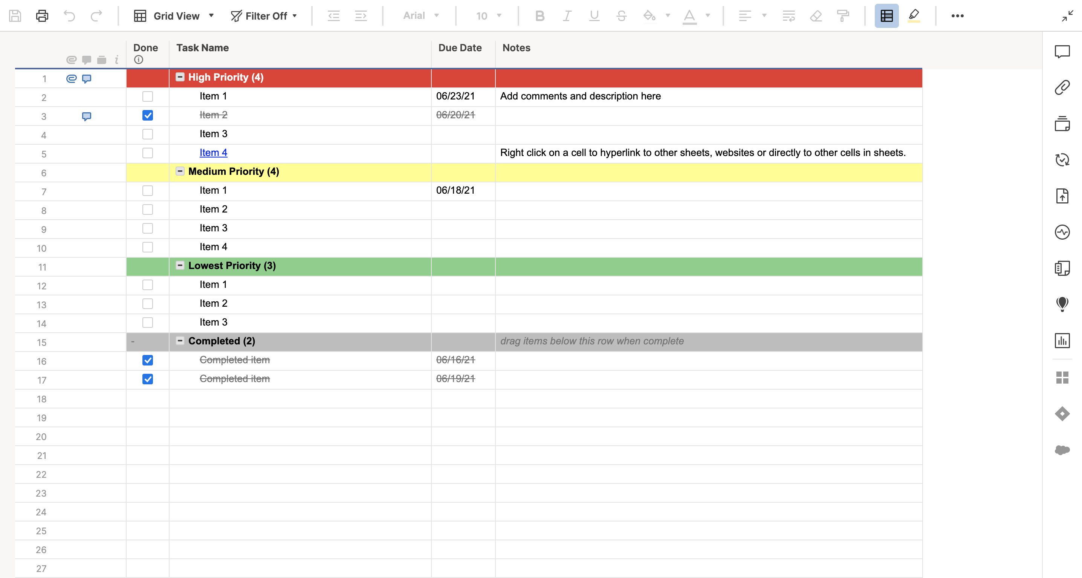Collapse the Lowest Priority (3) section
The image size is (1082, 578).
(180, 266)
